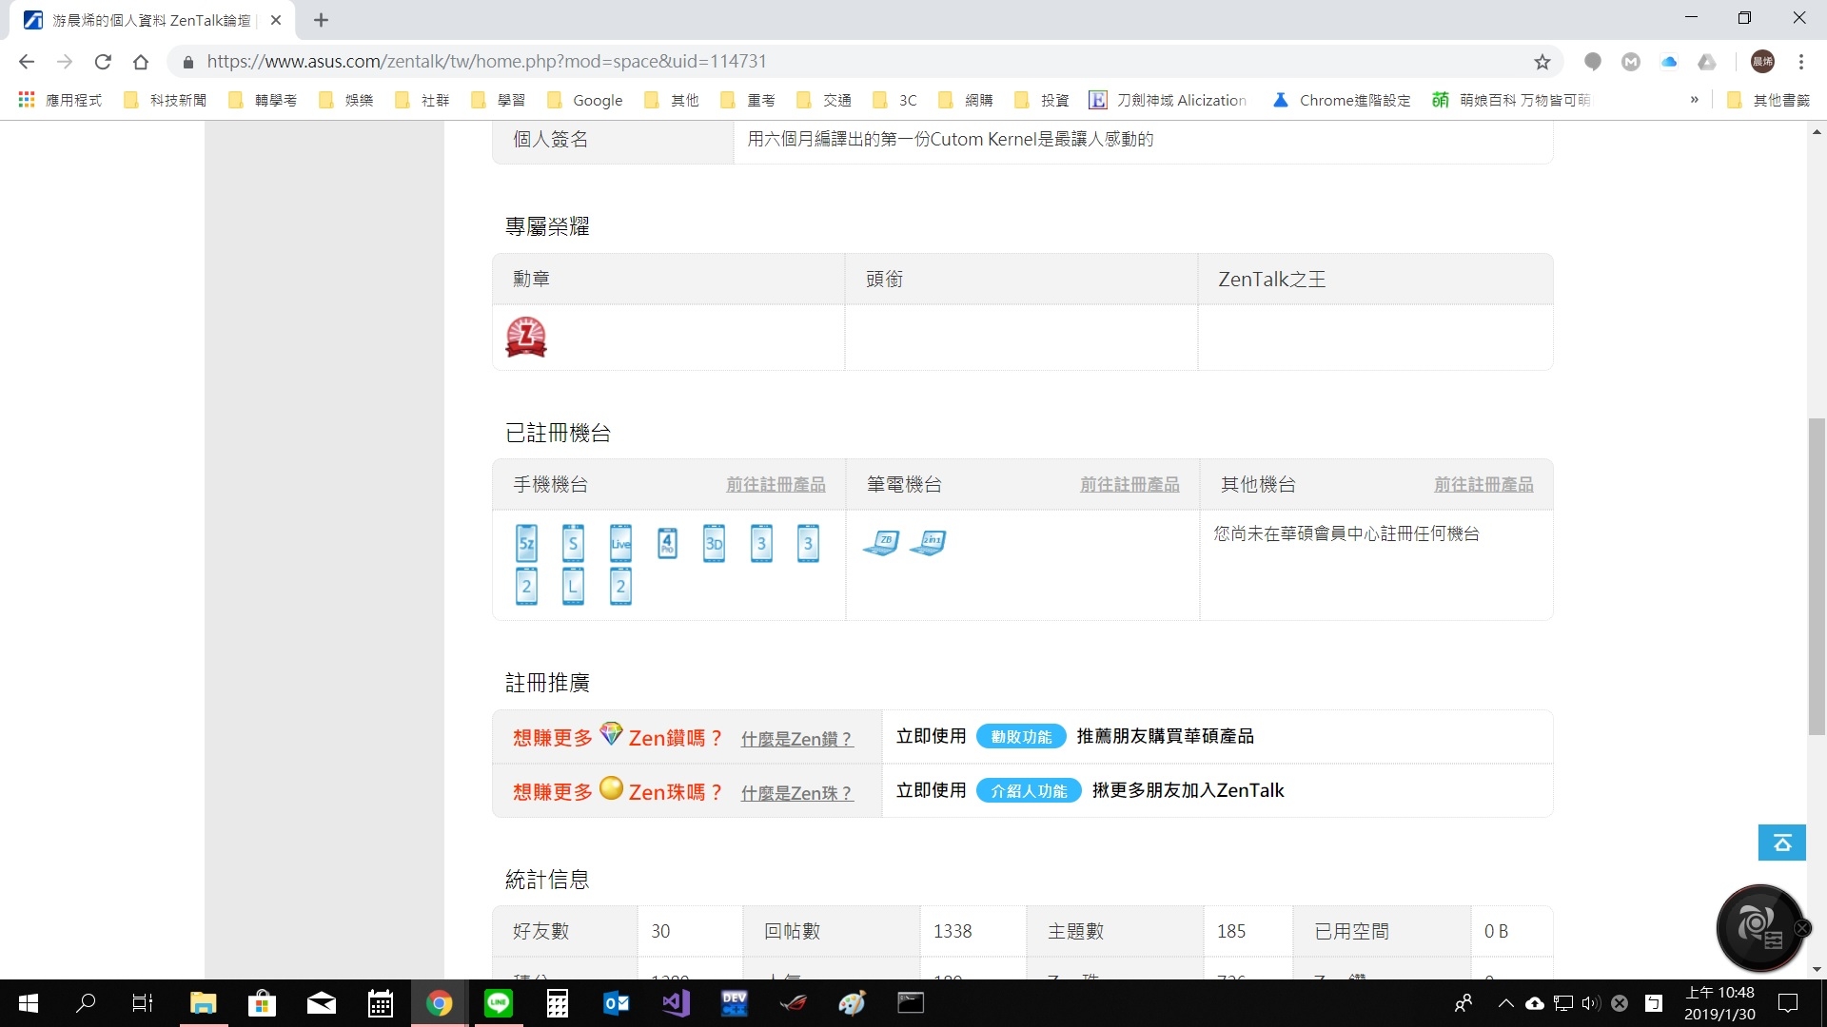
Task: Expand the 娛樂 bookmark folder
Action: 346,100
